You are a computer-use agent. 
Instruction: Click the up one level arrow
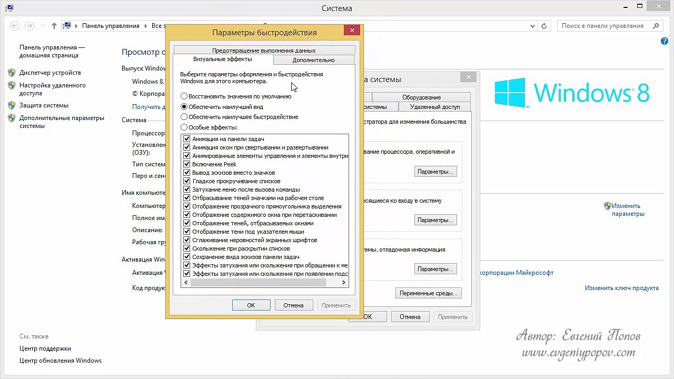pos(54,26)
